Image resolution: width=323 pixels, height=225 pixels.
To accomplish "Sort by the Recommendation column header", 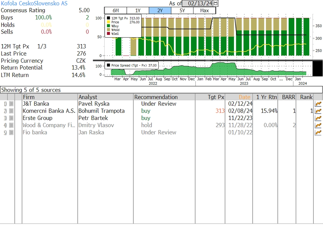I will click(156, 97).
